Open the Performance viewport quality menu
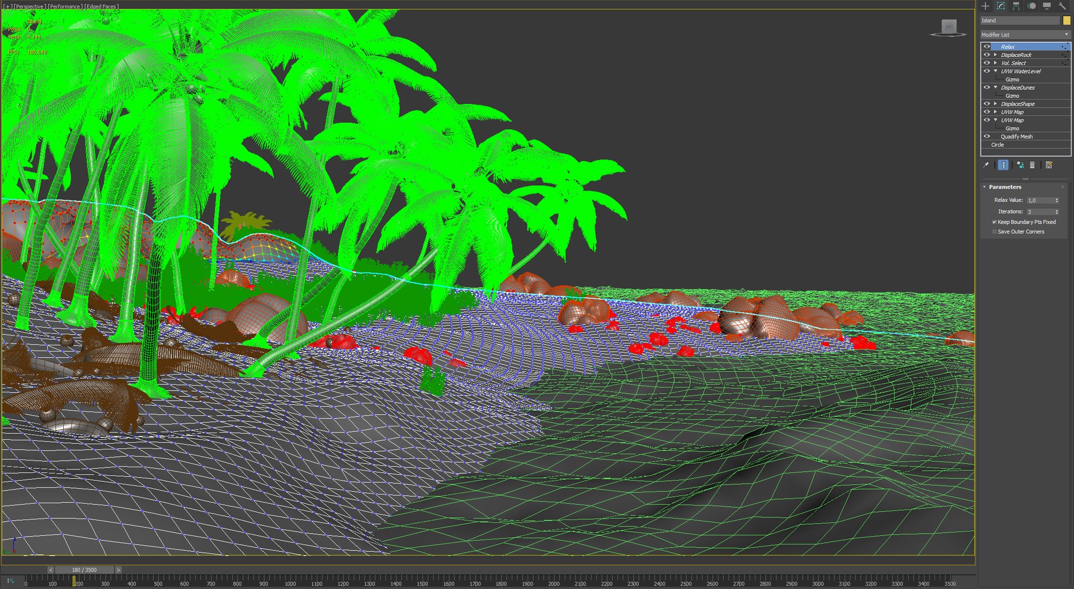1074x589 pixels. (x=64, y=7)
